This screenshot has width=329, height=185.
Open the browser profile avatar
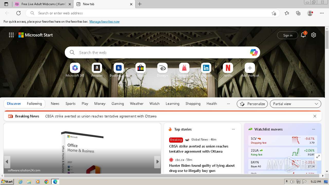(x=310, y=13)
